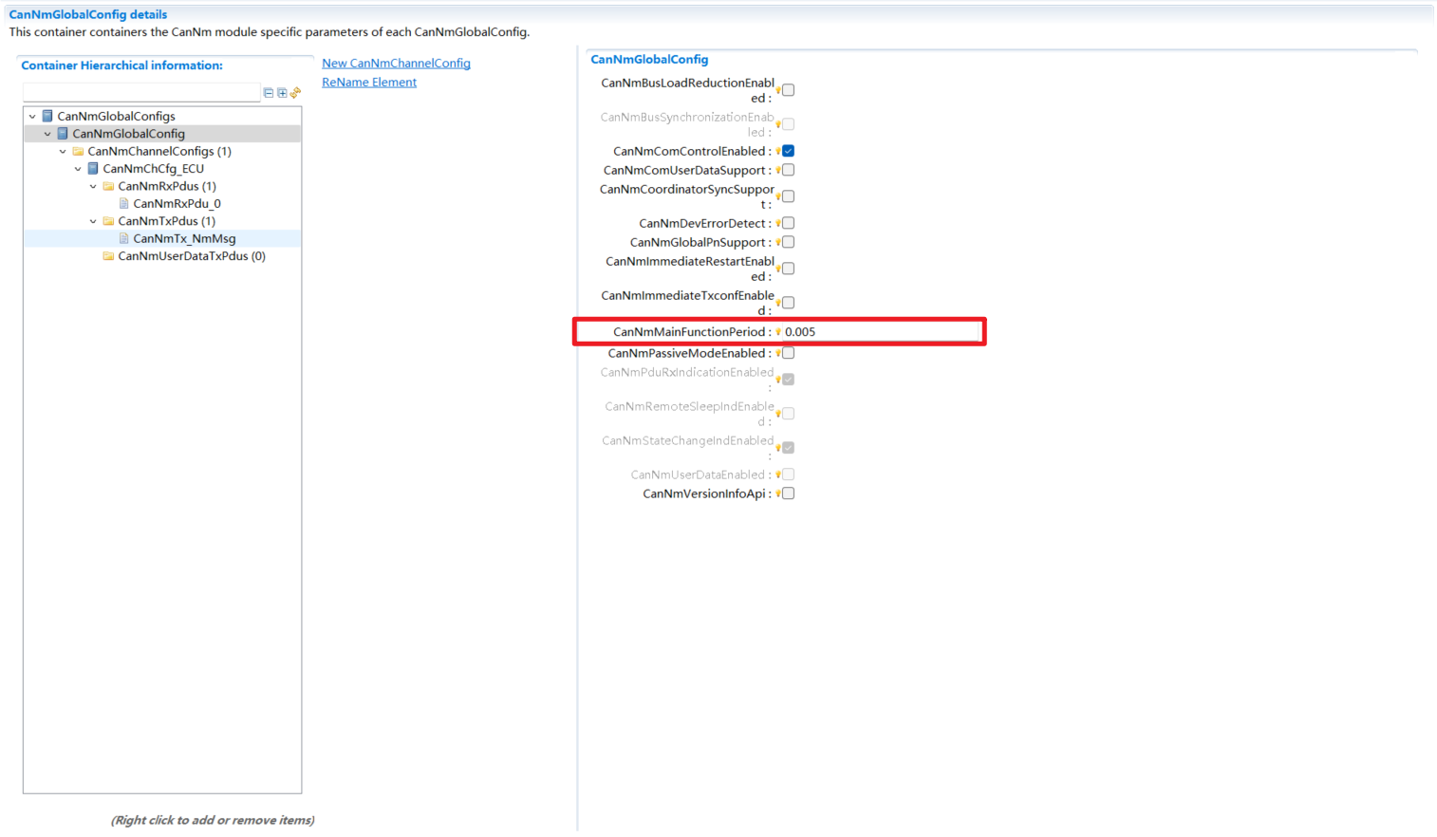The height and width of the screenshot is (837, 1437).
Task: Click the expand-all icon above the tree
Action: pyautogui.click(x=282, y=93)
